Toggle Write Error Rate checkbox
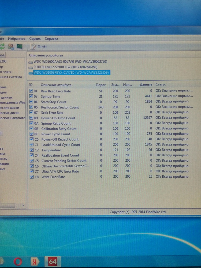Image resolution: width=201 pixels, height=268 pixels. tap(32, 177)
